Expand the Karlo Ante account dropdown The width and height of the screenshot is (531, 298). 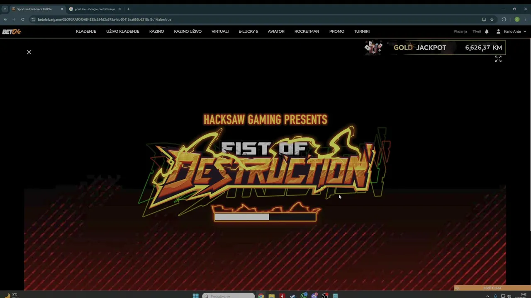(515, 31)
